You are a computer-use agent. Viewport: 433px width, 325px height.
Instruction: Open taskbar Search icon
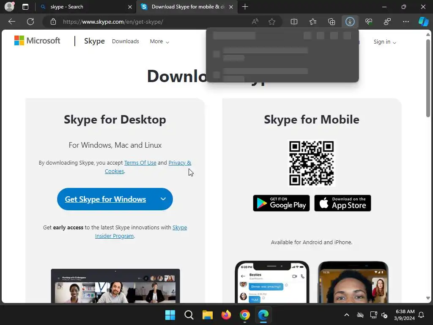point(189,315)
